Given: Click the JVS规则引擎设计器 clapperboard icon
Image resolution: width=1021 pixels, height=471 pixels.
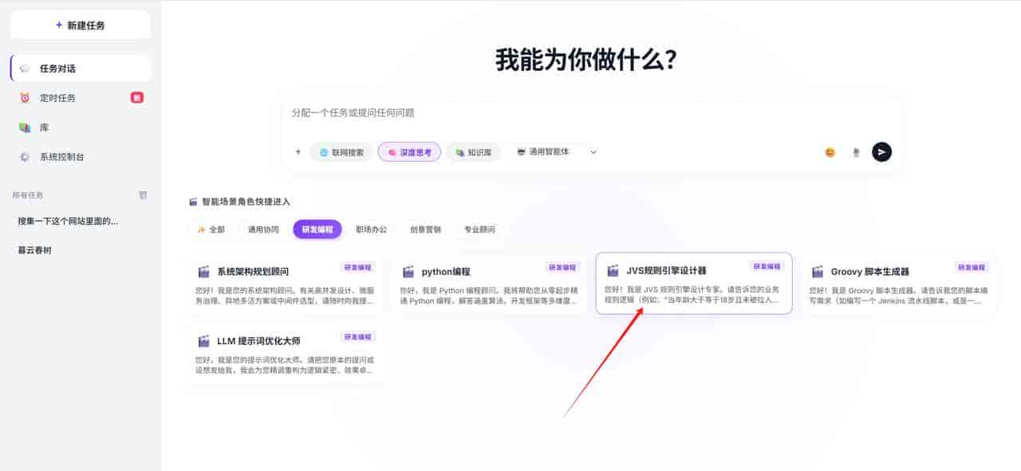Looking at the screenshot, I should (x=613, y=271).
